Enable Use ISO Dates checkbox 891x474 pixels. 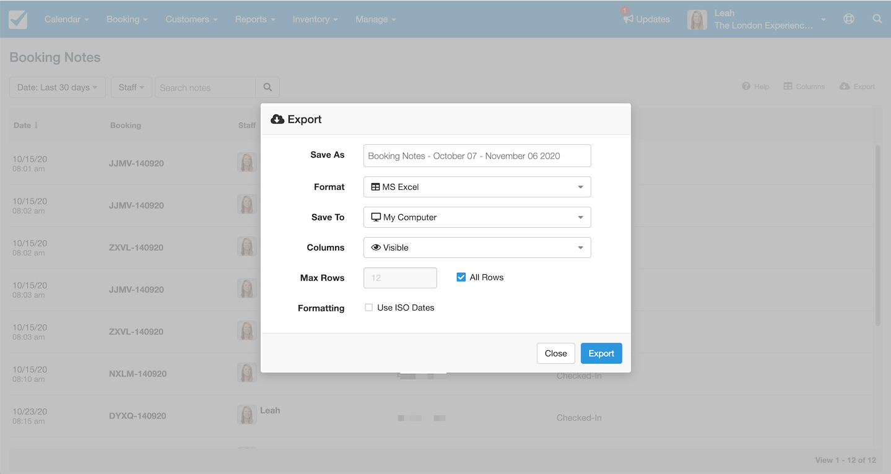click(x=369, y=308)
